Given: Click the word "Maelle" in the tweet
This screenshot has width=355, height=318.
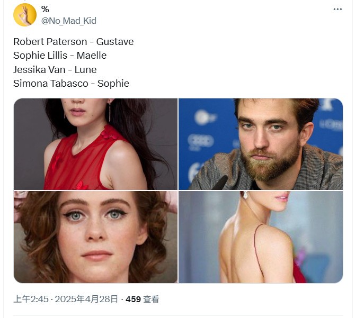Looking at the screenshot, I should click(x=92, y=56).
